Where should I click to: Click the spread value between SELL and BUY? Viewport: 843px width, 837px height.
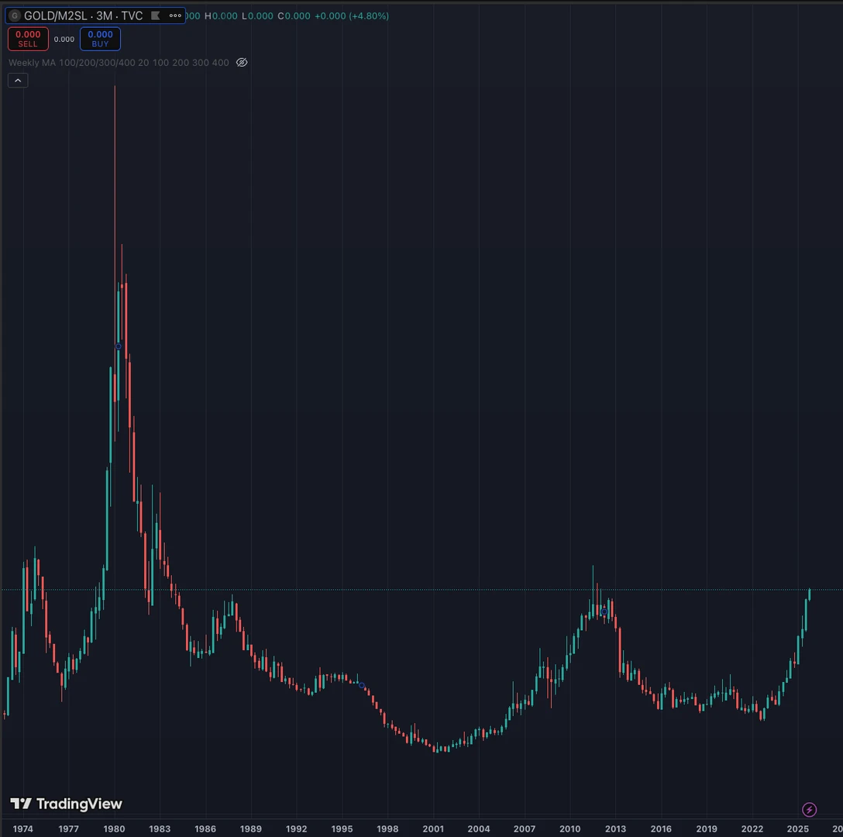click(x=64, y=40)
